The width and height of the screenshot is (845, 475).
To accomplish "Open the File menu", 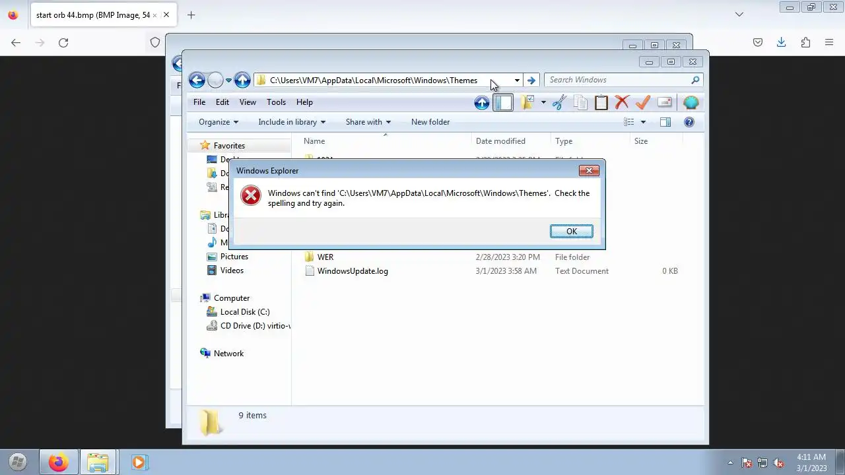I will [x=199, y=102].
